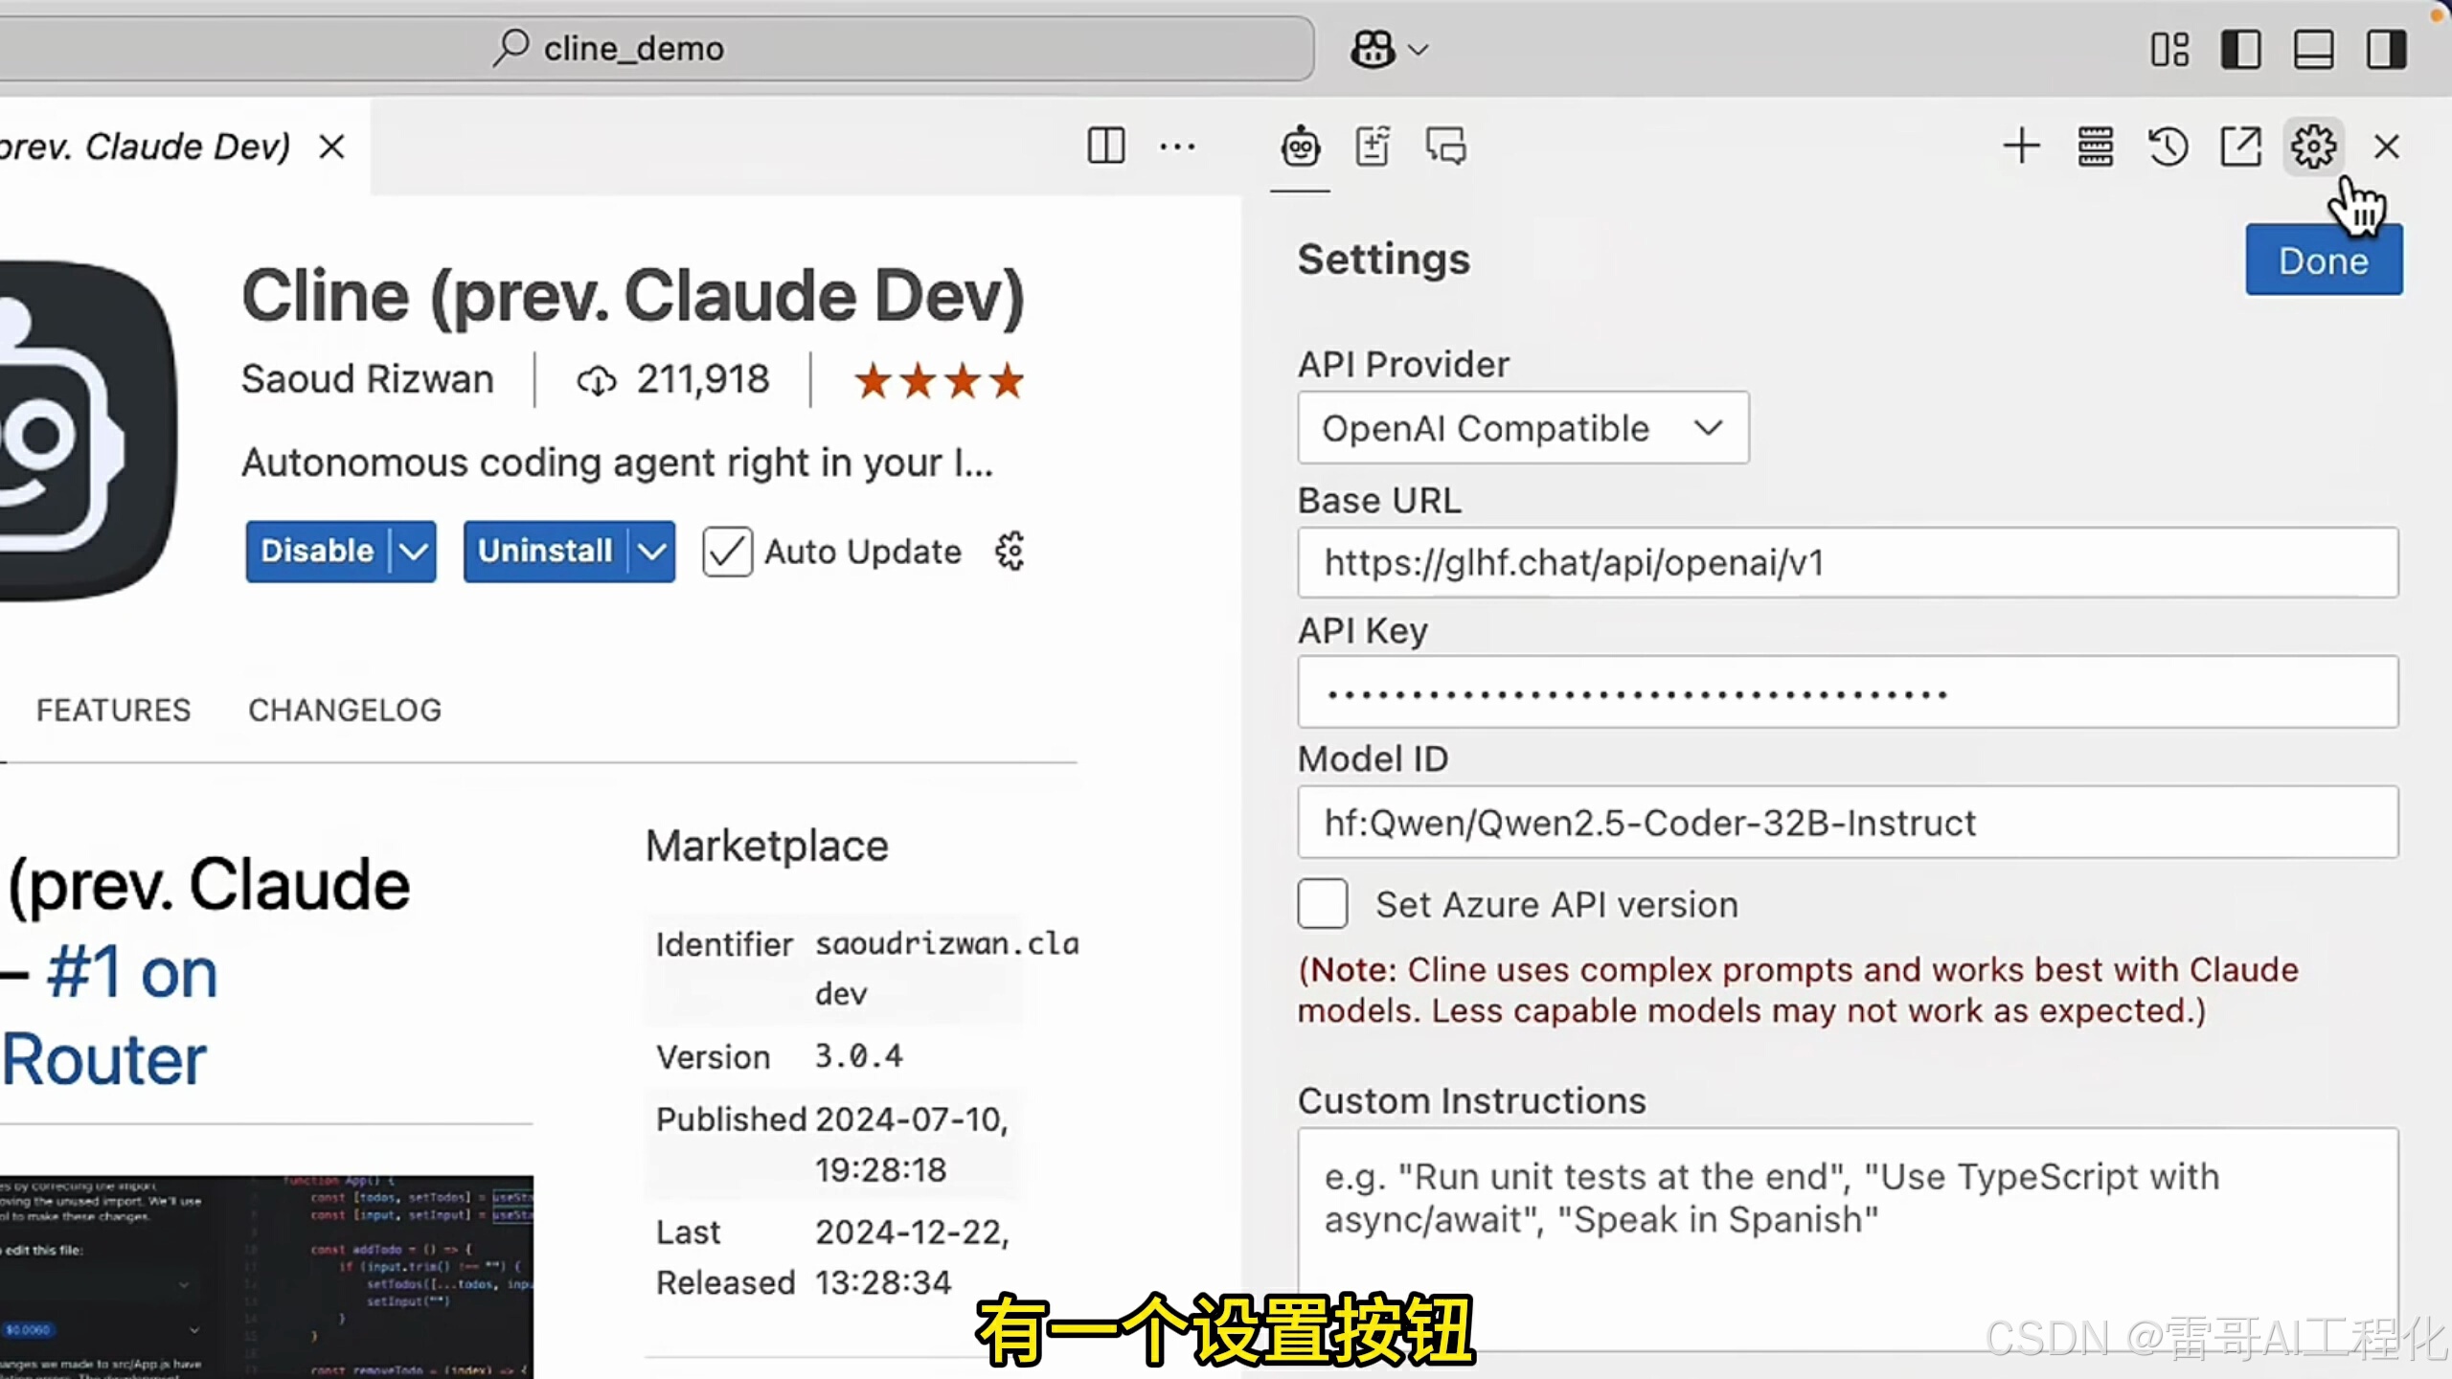Click the Cline settings gear icon
The width and height of the screenshot is (2452, 1379).
pos(2313,147)
